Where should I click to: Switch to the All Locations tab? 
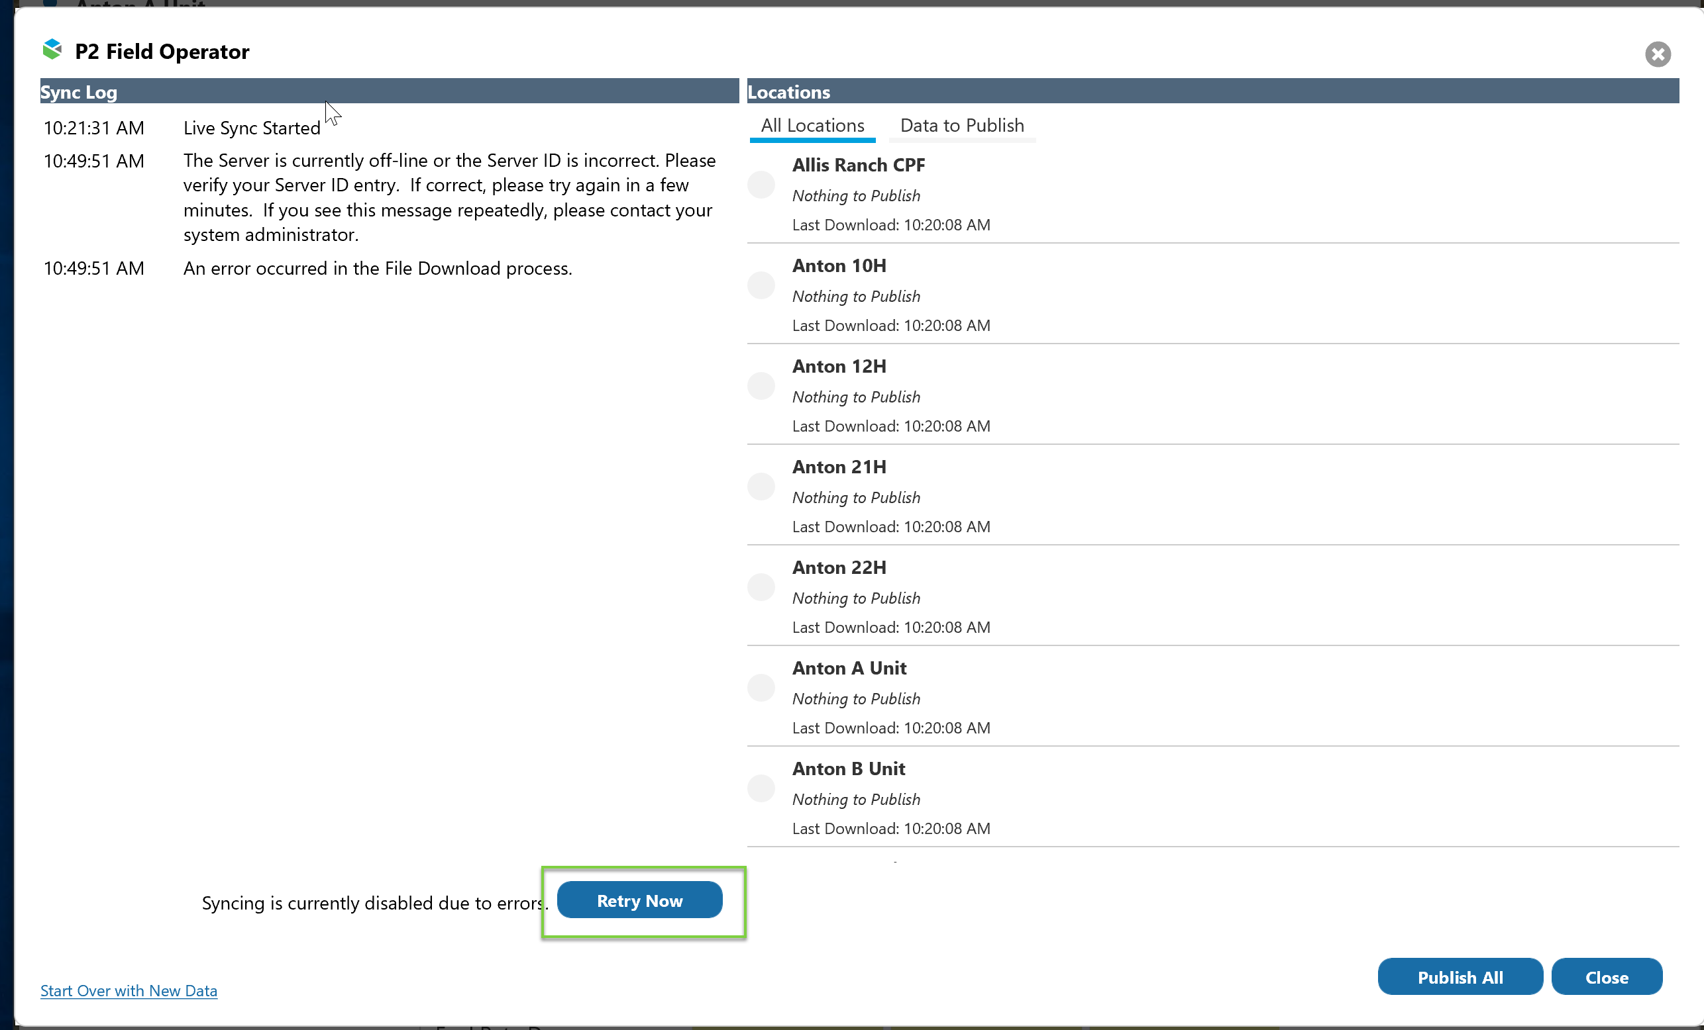812,126
